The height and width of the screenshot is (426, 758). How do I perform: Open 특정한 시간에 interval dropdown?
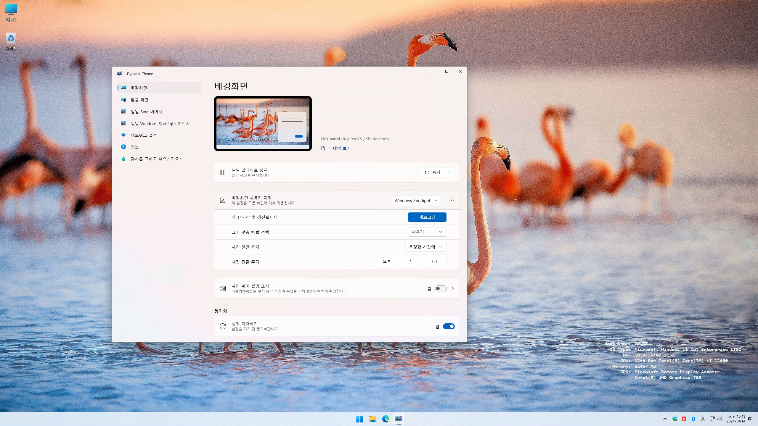point(425,247)
